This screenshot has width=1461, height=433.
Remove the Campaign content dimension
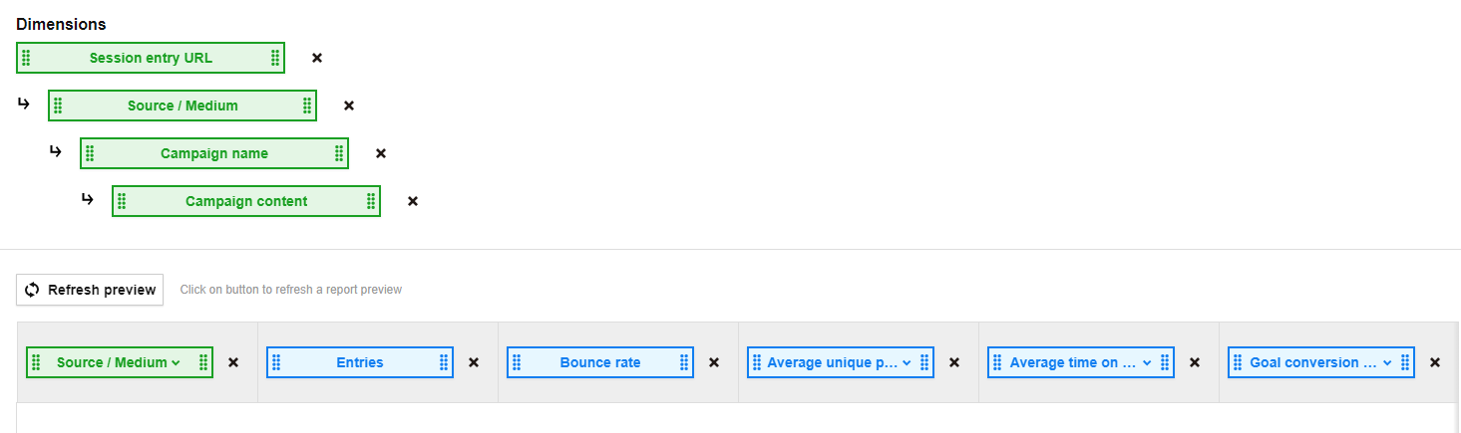coord(413,201)
